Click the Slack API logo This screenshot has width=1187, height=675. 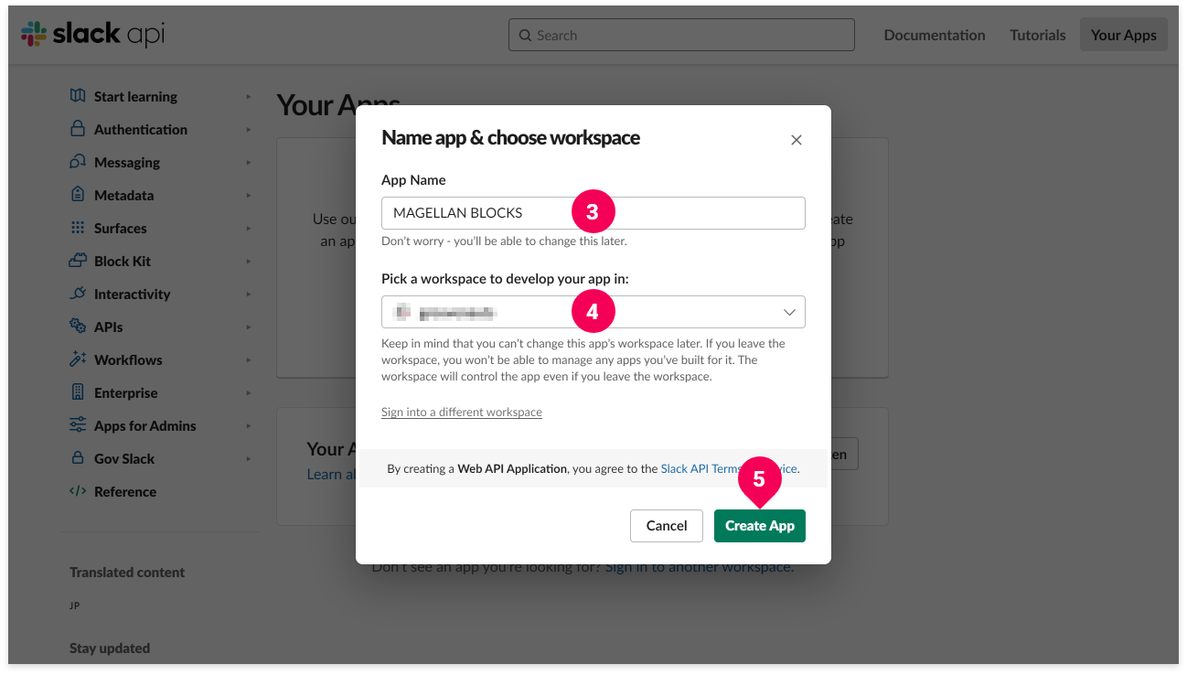(92, 35)
